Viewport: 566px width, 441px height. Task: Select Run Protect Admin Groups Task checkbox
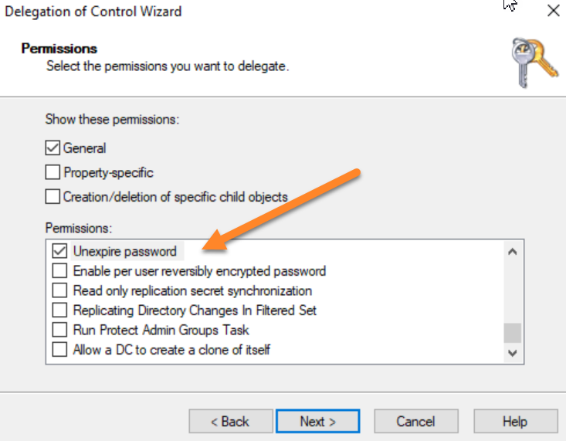[59, 330]
